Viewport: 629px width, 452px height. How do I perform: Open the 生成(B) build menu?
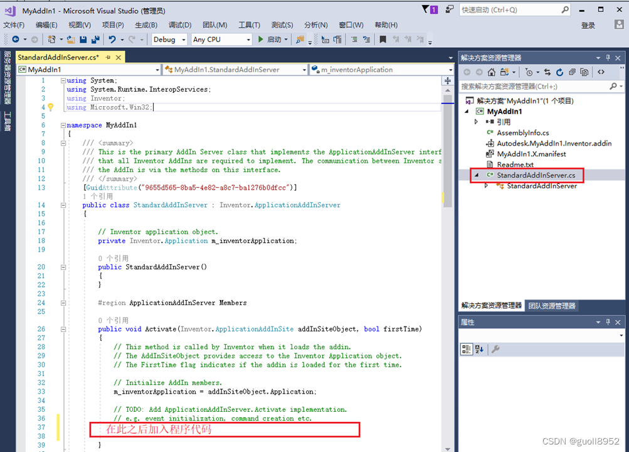(146, 25)
